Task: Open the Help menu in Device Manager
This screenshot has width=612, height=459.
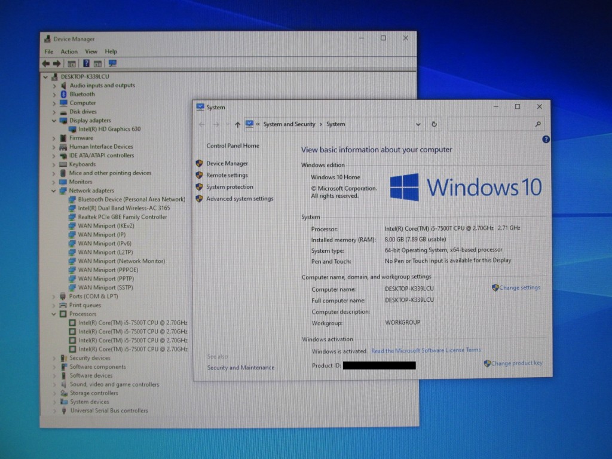Action: coord(111,51)
